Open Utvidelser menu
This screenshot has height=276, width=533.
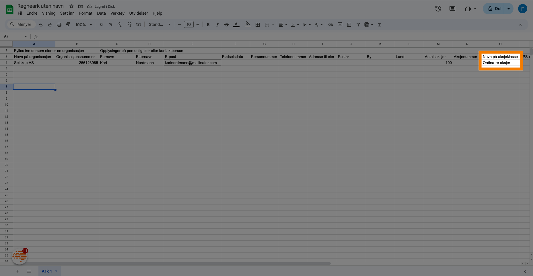tap(139, 13)
